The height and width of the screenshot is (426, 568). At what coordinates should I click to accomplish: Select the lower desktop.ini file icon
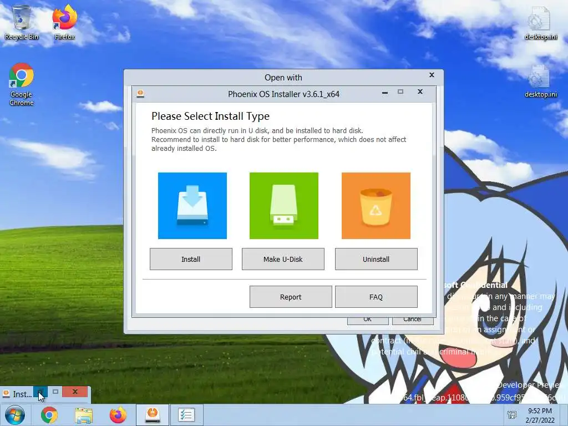541,81
